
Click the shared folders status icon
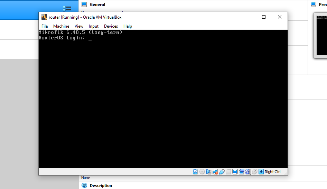click(x=228, y=172)
